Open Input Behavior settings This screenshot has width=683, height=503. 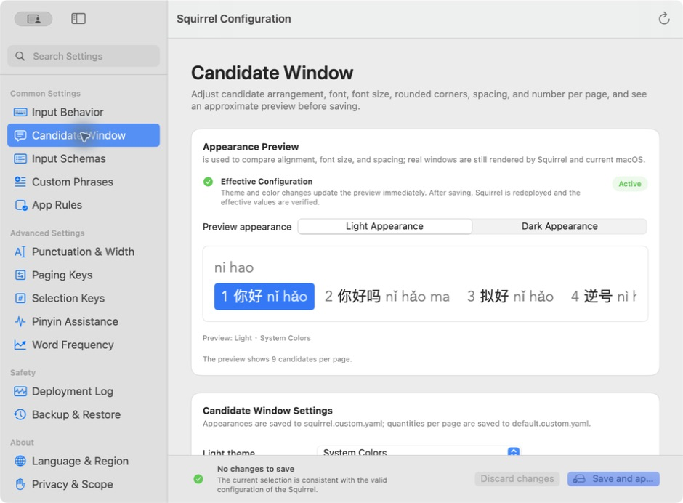pyautogui.click(x=84, y=112)
